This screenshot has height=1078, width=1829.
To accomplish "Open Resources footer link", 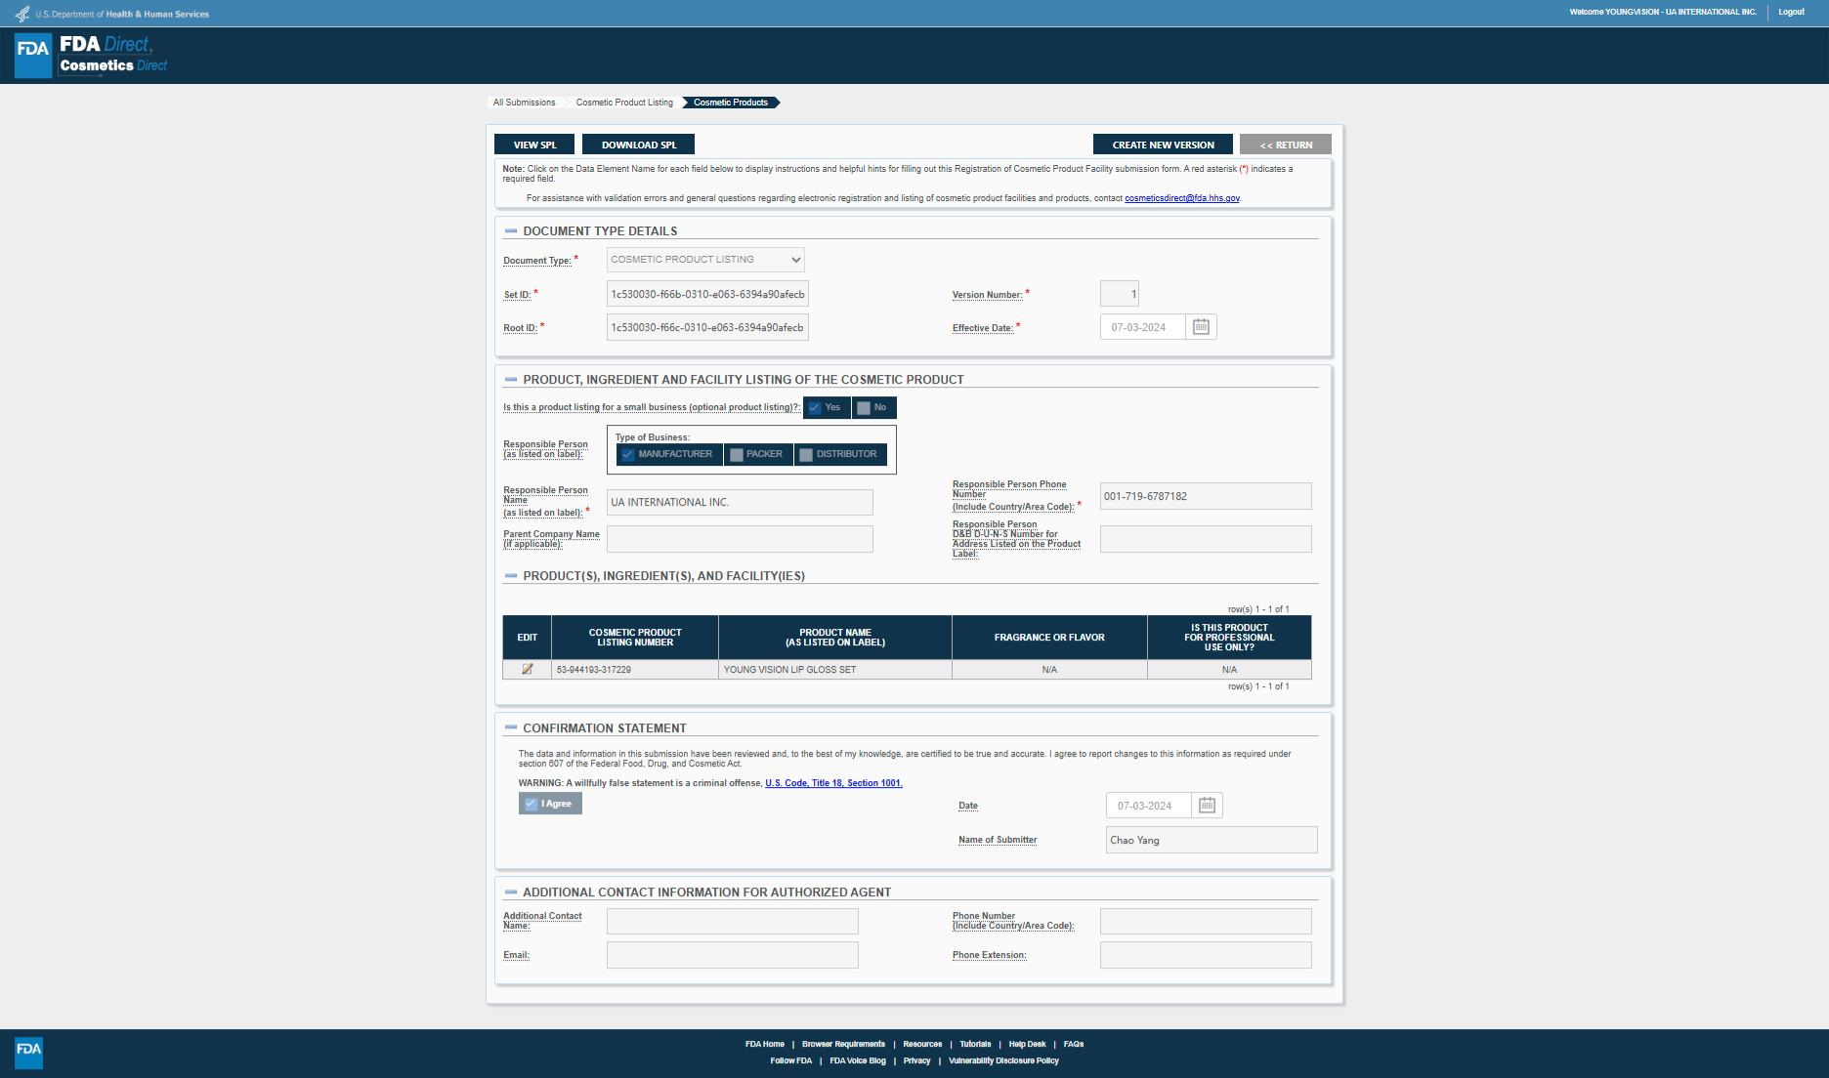I will [x=922, y=1045].
